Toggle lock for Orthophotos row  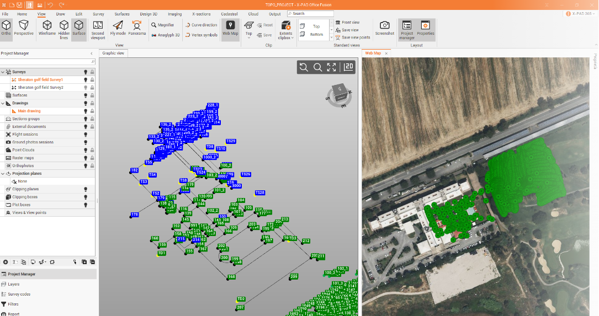click(92, 165)
